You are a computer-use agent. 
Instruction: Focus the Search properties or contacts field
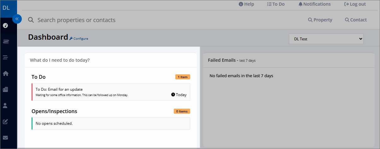click(x=76, y=20)
